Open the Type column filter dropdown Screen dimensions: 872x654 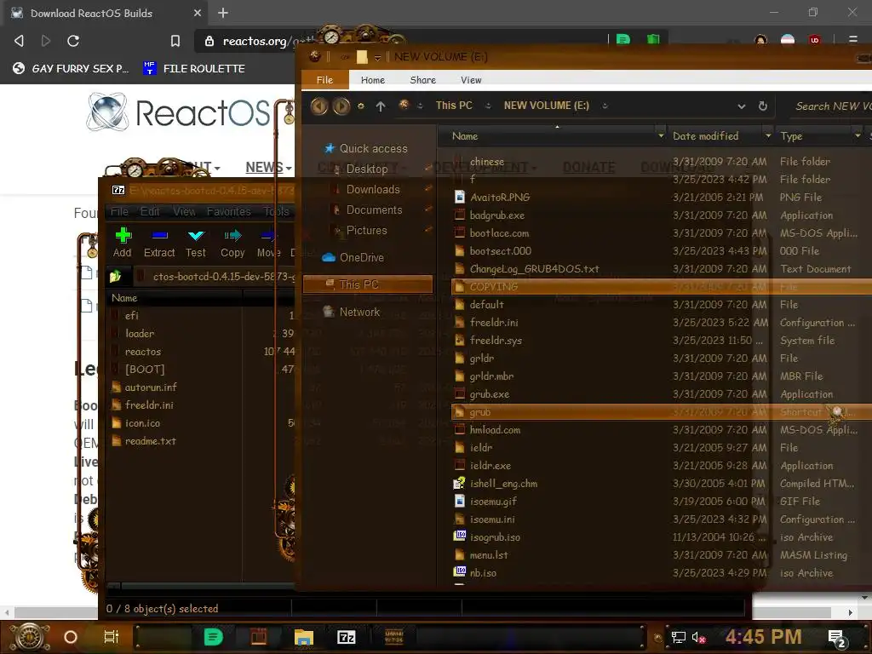858,135
